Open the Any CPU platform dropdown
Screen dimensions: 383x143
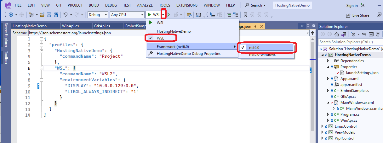127,15
